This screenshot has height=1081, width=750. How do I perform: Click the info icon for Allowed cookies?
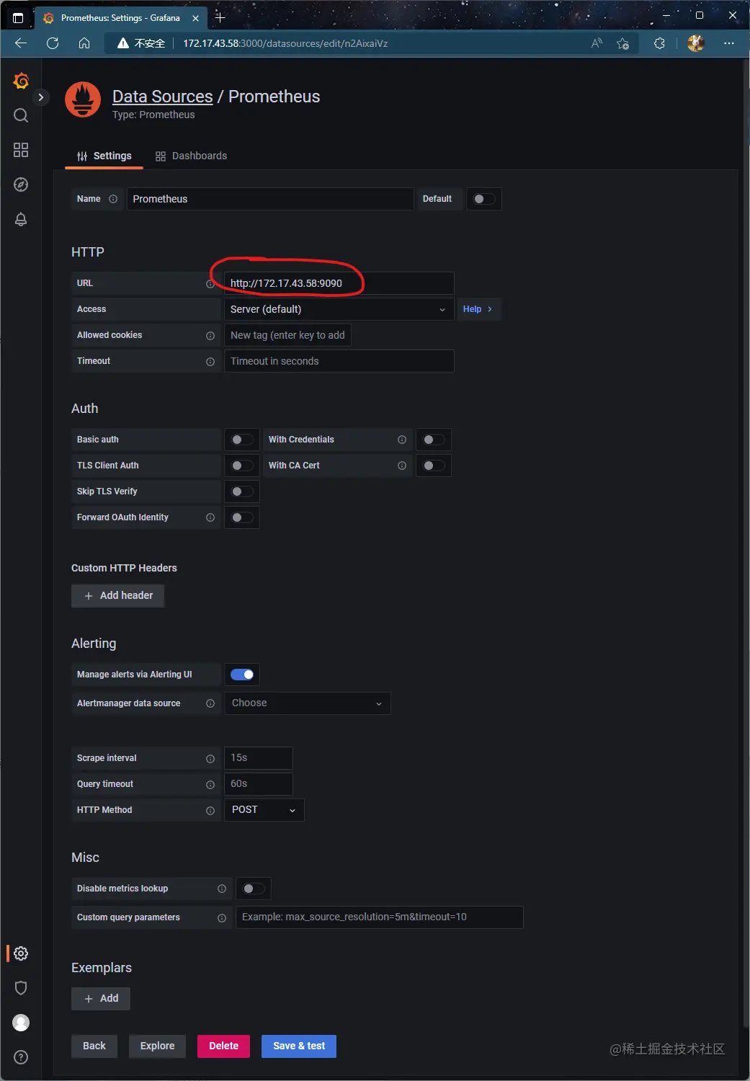[x=210, y=336]
